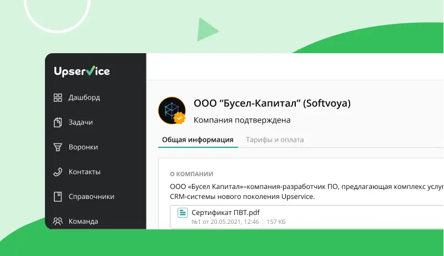Switch to Тарифы и оплата tab
This screenshot has height=256, width=444.
pos(275,140)
